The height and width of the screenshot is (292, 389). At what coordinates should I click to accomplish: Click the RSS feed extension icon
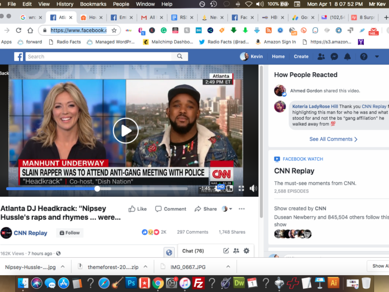268,30
